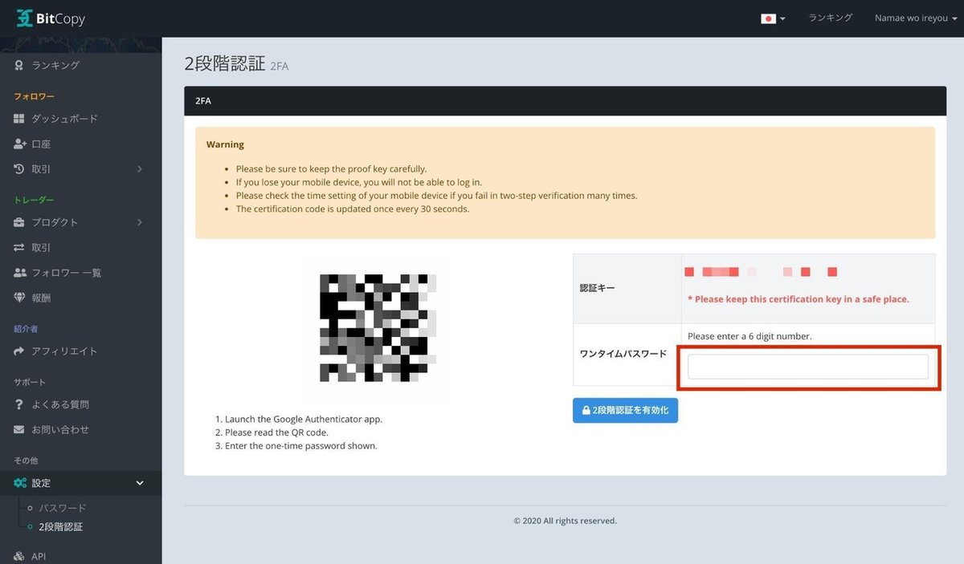Select 2段階認証 under settings

pos(61,527)
